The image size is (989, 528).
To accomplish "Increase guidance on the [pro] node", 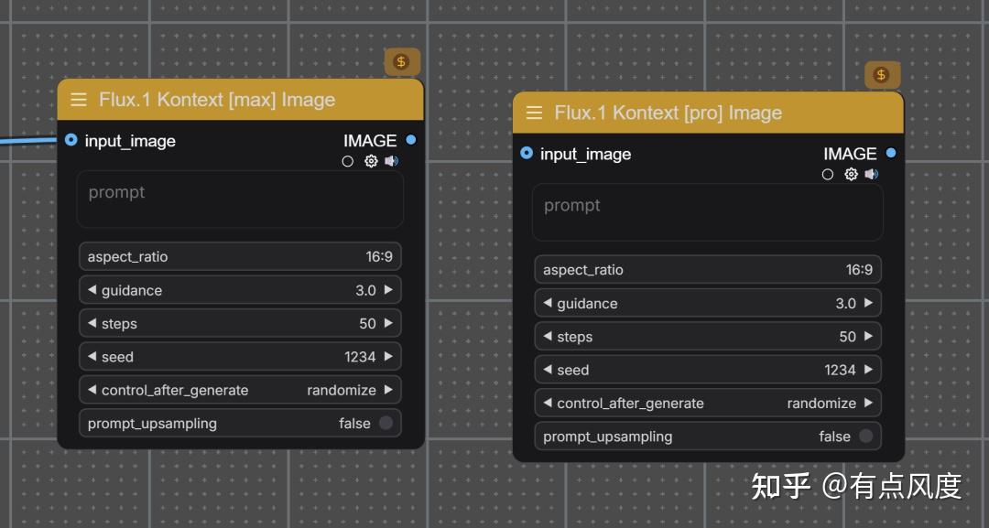I will tap(868, 303).
